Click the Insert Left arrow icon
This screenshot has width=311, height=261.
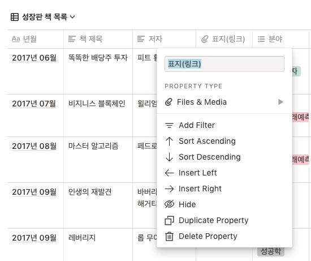pyautogui.click(x=169, y=173)
